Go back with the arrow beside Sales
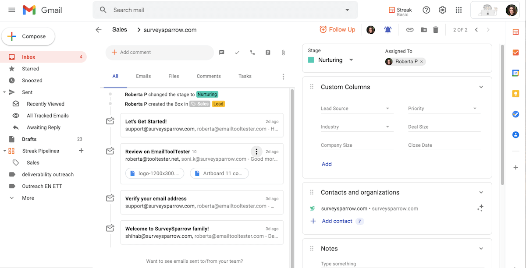The image size is (526, 268). pyautogui.click(x=99, y=30)
